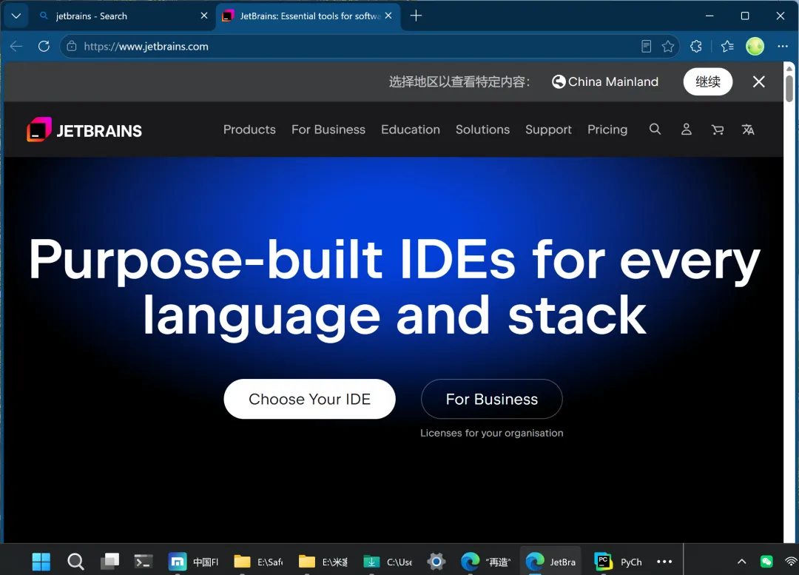Open browser settings and more menu
Screen dimensions: 799x575
[x=783, y=47]
